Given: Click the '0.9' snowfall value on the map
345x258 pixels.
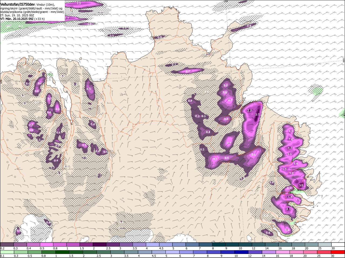Looking at the screenshot, I should [x=287, y=230].
